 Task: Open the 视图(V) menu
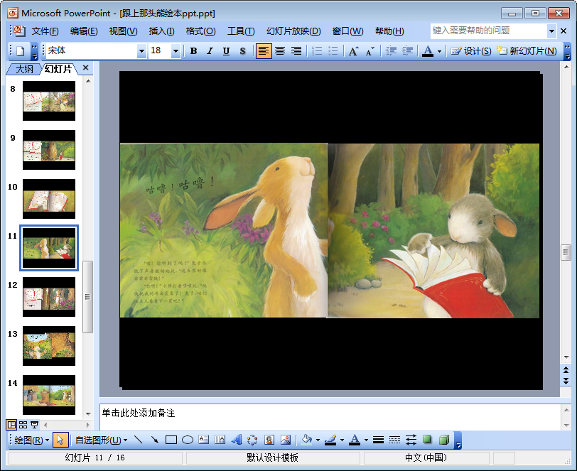point(123,31)
